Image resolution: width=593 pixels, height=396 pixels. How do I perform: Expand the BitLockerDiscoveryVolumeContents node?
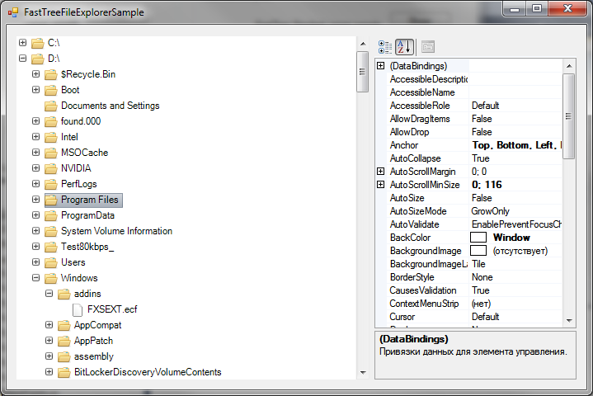coord(49,372)
